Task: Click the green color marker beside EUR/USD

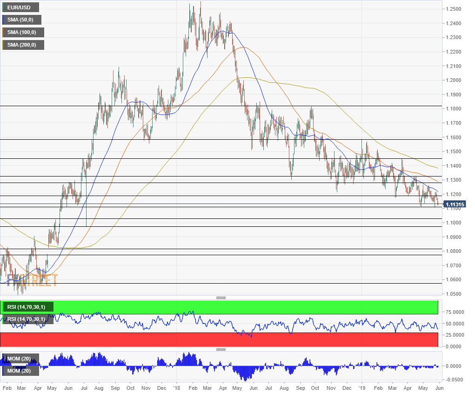Action: coord(3,7)
